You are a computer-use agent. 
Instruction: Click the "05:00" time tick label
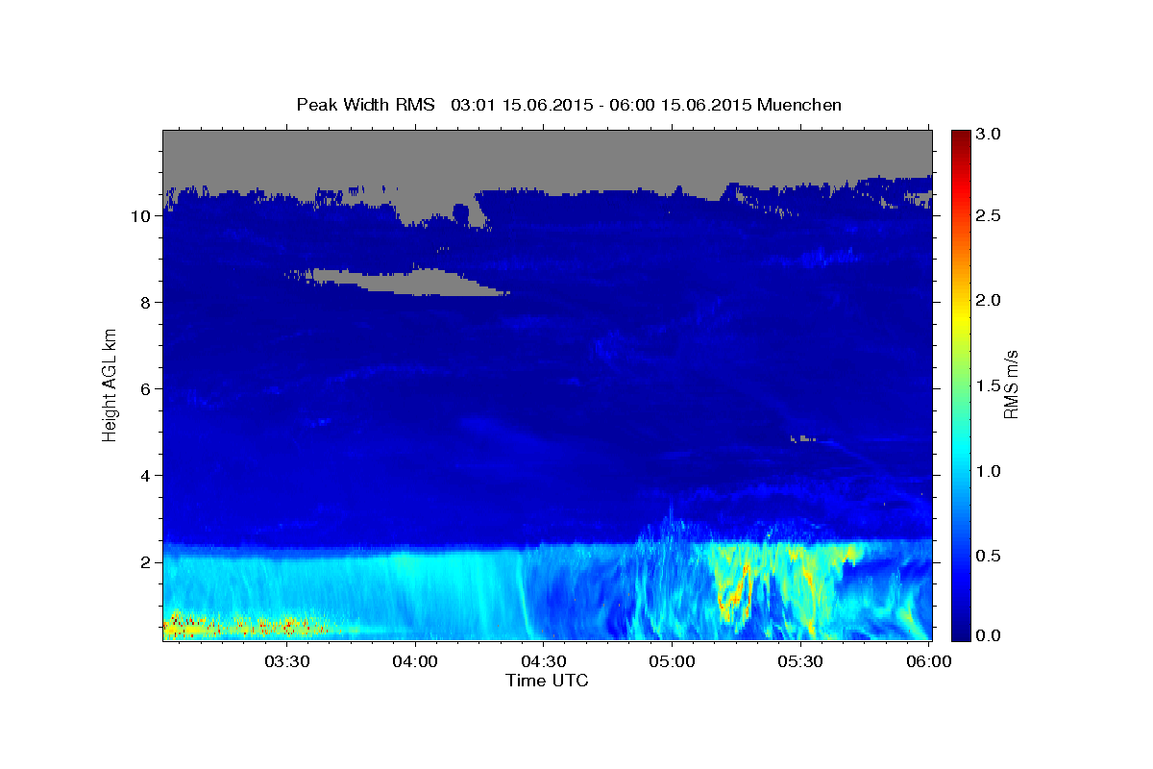tap(672, 661)
